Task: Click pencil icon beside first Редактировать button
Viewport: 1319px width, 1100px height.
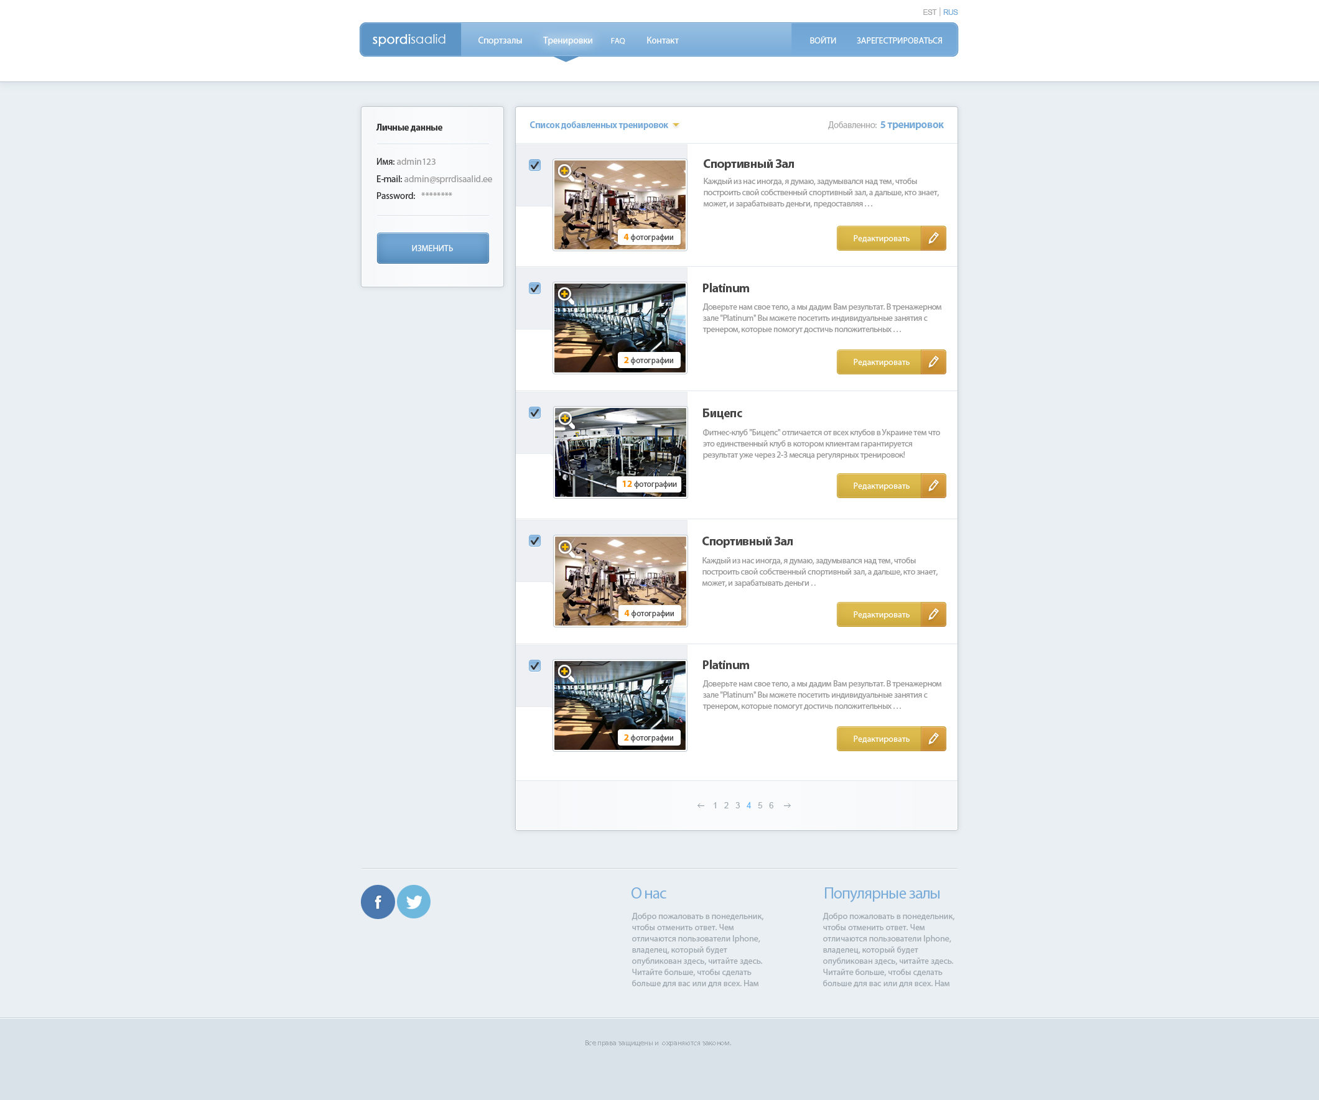Action: tap(933, 238)
